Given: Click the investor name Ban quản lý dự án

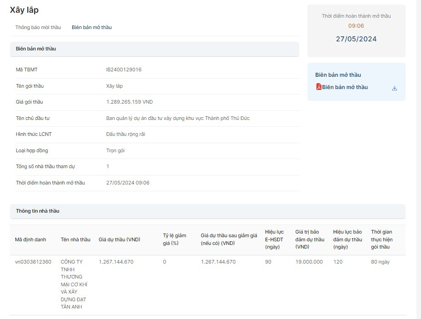Looking at the screenshot, I should (177, 118).
